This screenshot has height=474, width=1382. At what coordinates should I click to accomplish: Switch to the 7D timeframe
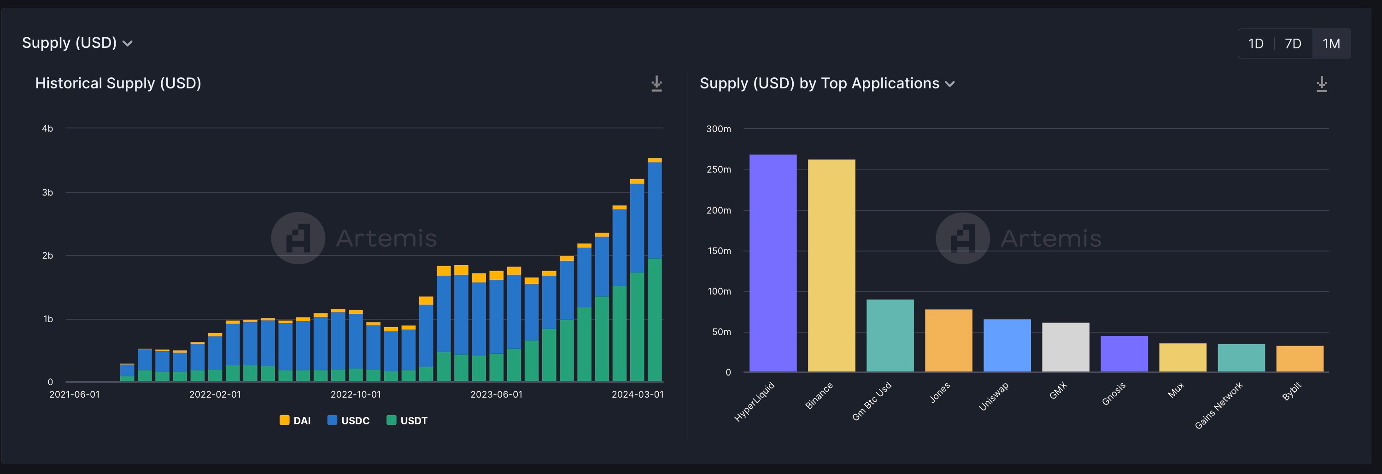1293,43
